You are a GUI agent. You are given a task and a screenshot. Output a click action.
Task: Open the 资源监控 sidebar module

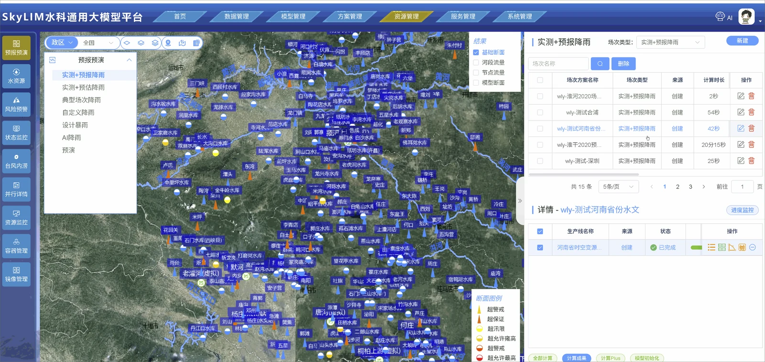click(16, 218)
